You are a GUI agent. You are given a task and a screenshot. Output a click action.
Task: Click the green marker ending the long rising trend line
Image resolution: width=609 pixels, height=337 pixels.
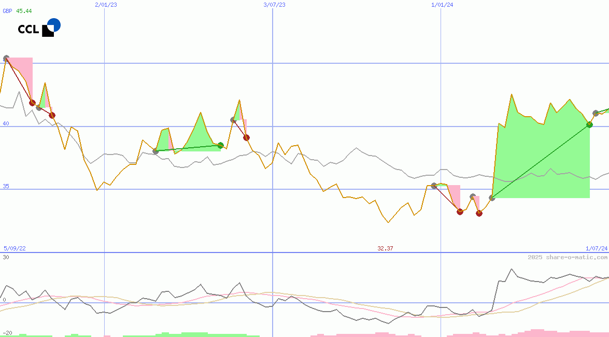(590, 125)
